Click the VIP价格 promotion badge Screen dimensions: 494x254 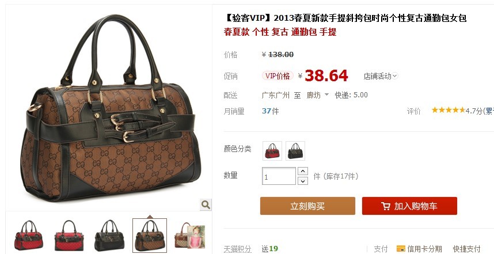[x=278, y=76]
